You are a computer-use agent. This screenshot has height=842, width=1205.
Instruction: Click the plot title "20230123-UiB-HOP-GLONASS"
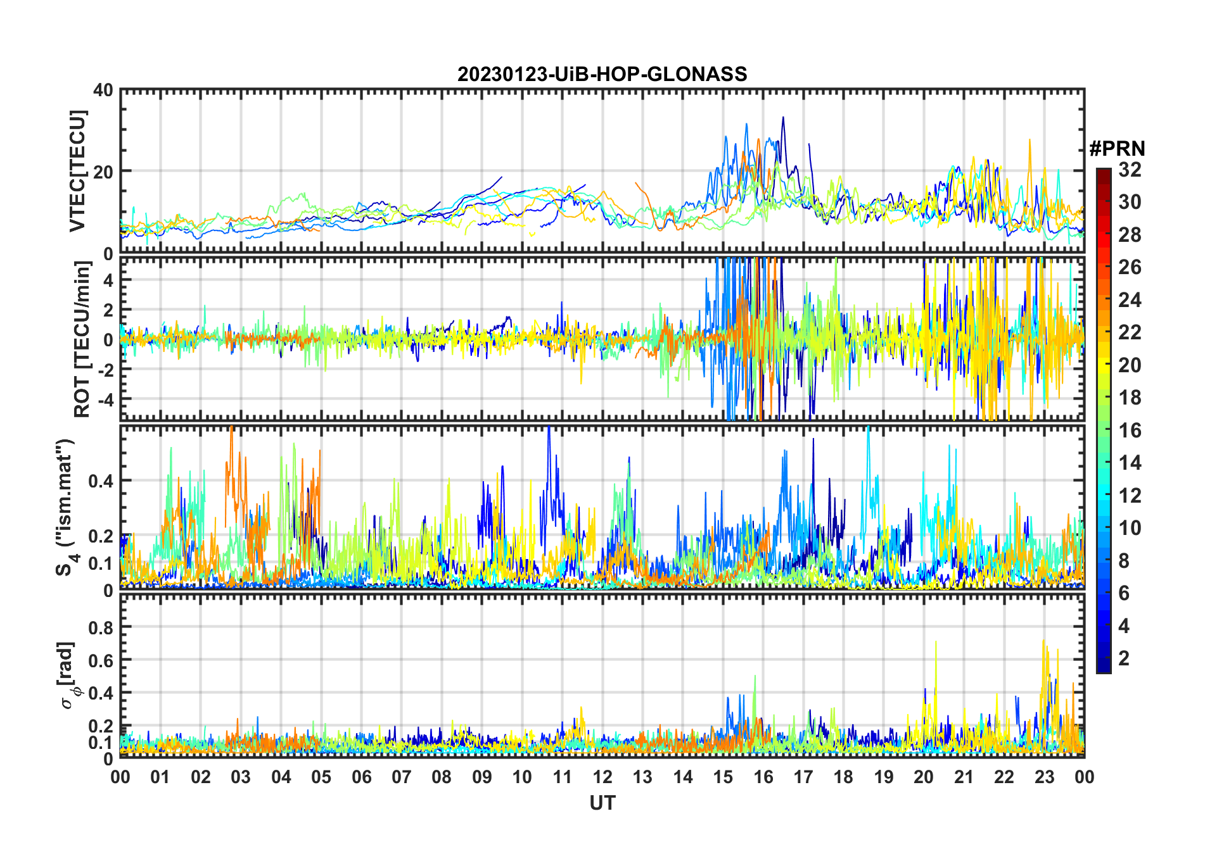(x=602, y=75)
